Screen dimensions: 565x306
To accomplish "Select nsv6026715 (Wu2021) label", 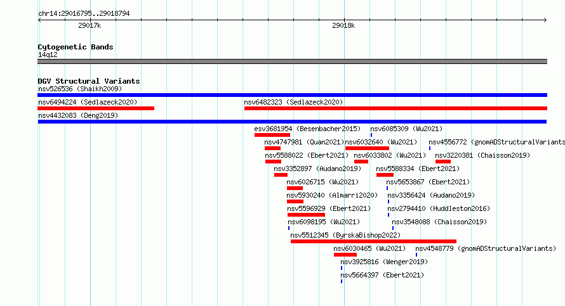I will point(322,182).
